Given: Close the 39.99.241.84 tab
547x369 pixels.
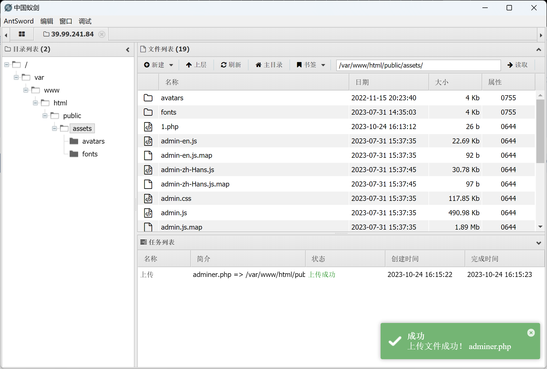Looking at the screenshot, I should 102,34.
